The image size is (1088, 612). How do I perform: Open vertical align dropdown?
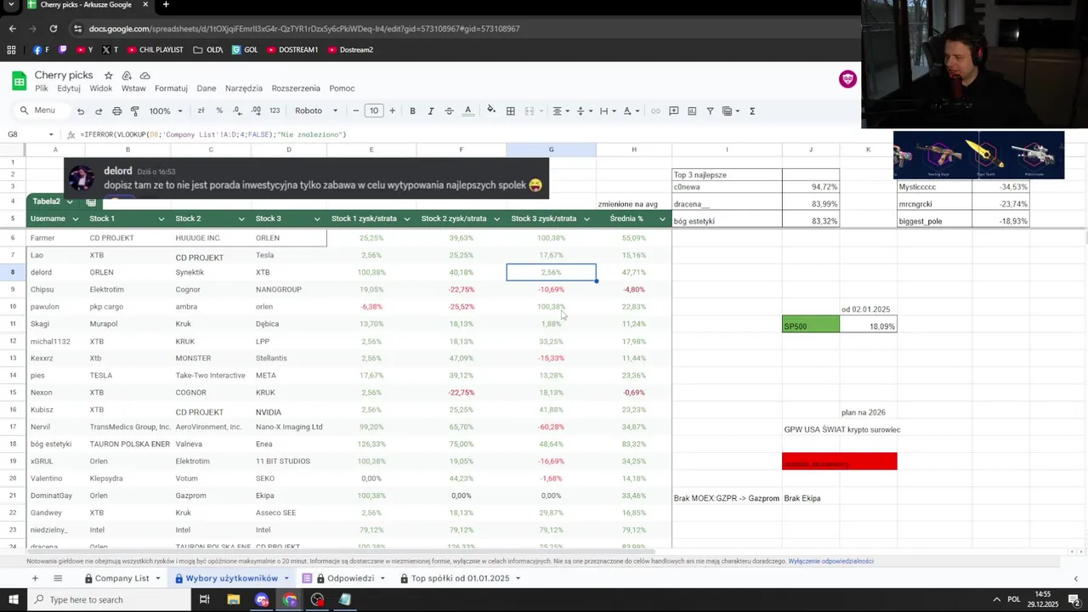point(583,110)
